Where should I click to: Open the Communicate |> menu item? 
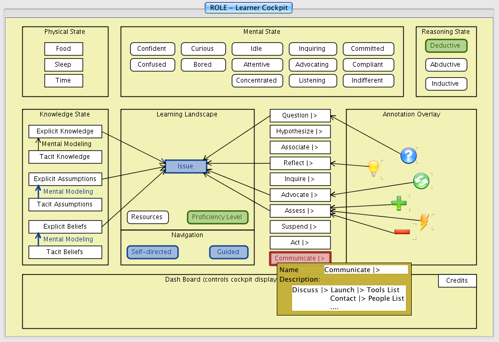click(300, 258)
